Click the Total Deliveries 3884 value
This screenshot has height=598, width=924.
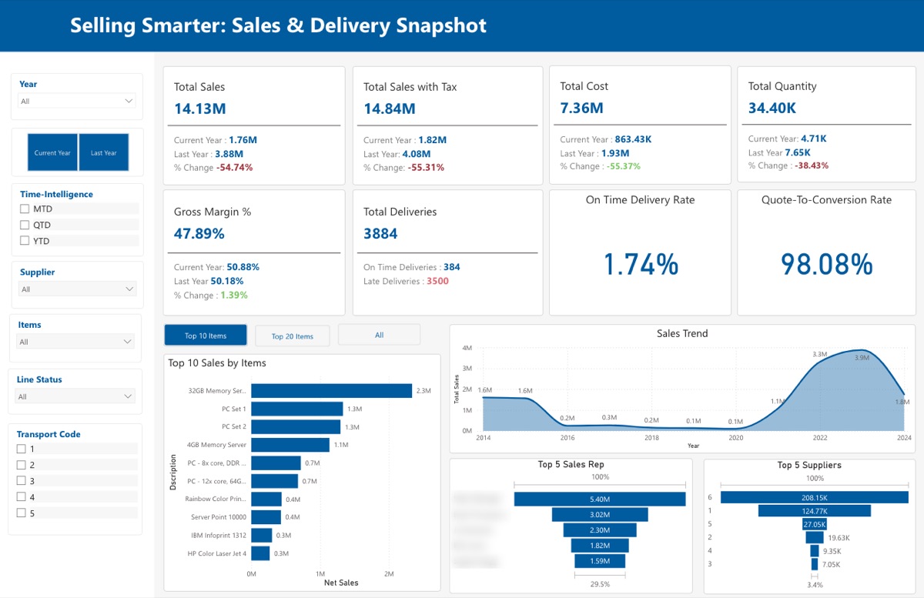point(380,233)
